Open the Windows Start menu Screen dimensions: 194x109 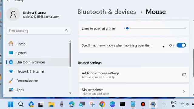pos(11,104)
